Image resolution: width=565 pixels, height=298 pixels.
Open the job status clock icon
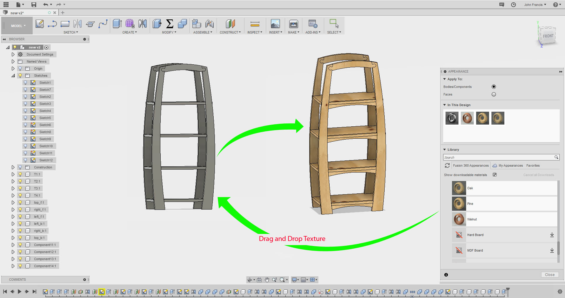[x=514, y=5]
